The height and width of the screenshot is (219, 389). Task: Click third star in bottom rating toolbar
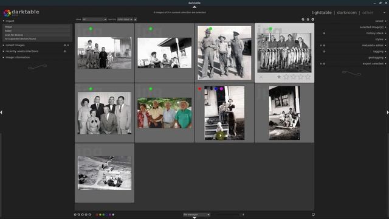[x=83, y=215]
